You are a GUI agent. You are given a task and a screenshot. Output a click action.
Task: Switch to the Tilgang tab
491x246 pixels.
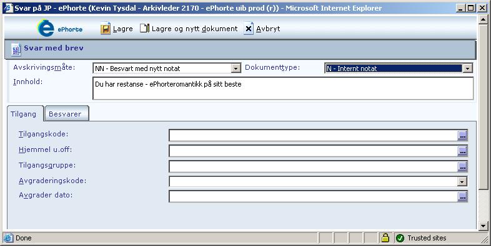[24, 114]
